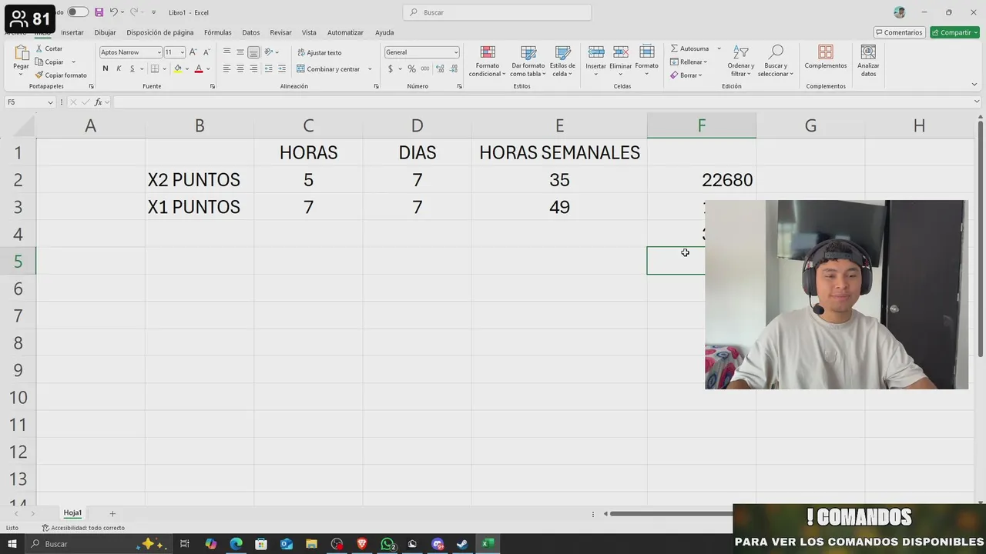The image size is (986, 554).
Task: Cut selection with Cortar
Action: [49, 48]
